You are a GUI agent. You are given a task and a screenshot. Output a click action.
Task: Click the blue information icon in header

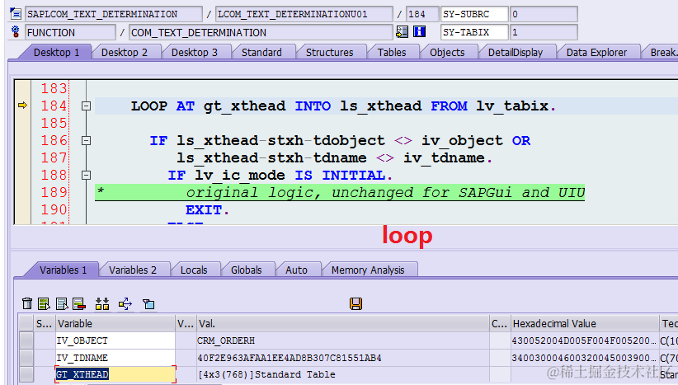tap(420, 31)
